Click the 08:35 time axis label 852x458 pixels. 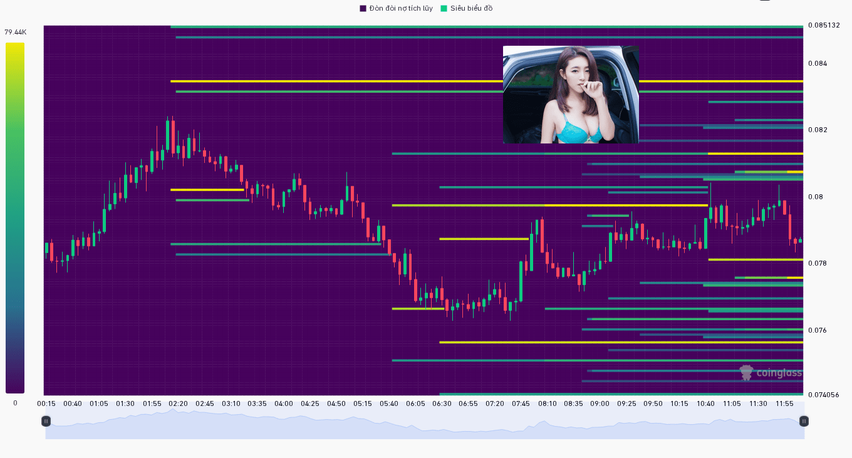click(574, 403)
